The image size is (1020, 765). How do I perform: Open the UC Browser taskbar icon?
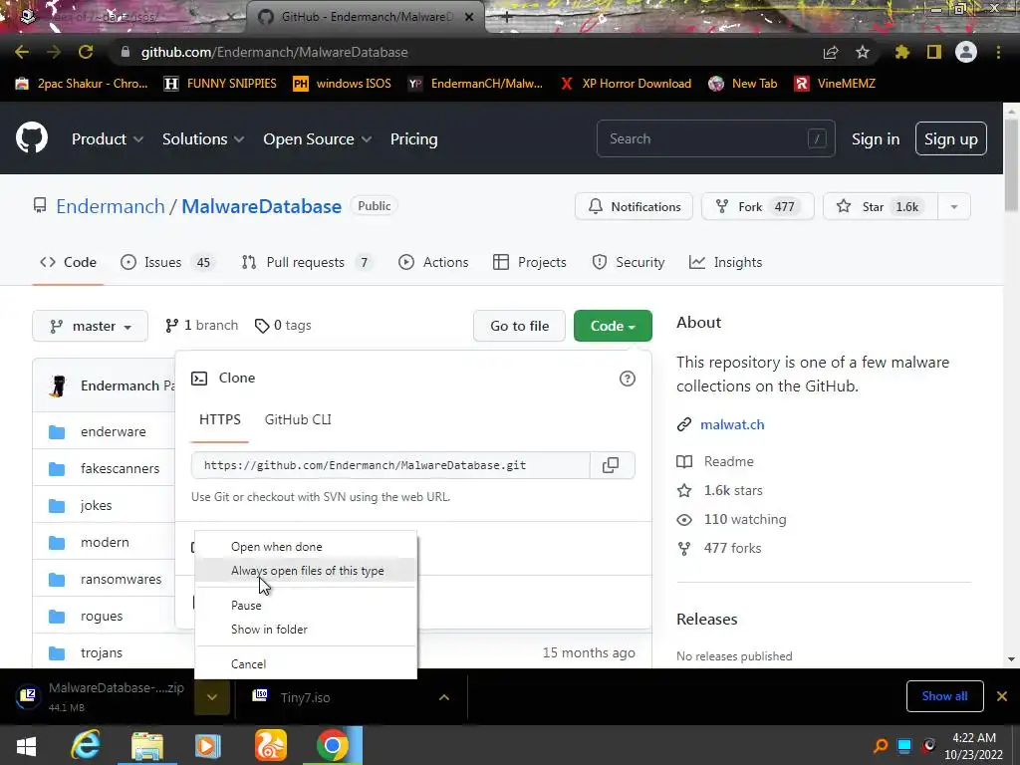(271, 745)
